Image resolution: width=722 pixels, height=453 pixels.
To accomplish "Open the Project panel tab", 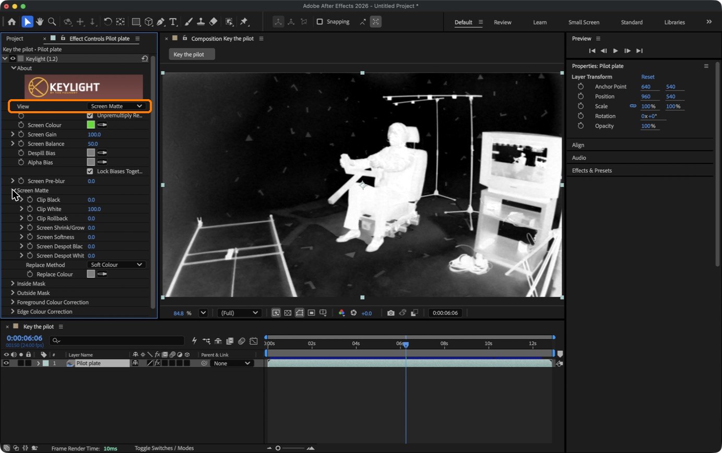I will pyautogui.click(x=15, y=39).
